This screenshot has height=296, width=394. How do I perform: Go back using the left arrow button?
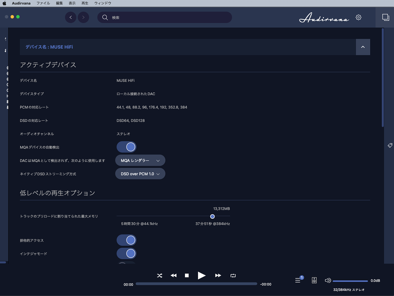[71, 17]
